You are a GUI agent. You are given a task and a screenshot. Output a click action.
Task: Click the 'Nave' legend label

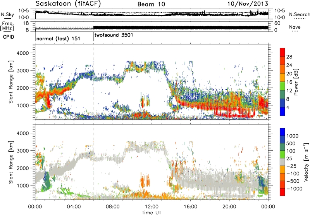pyautogui.click(x=294, y=27)
